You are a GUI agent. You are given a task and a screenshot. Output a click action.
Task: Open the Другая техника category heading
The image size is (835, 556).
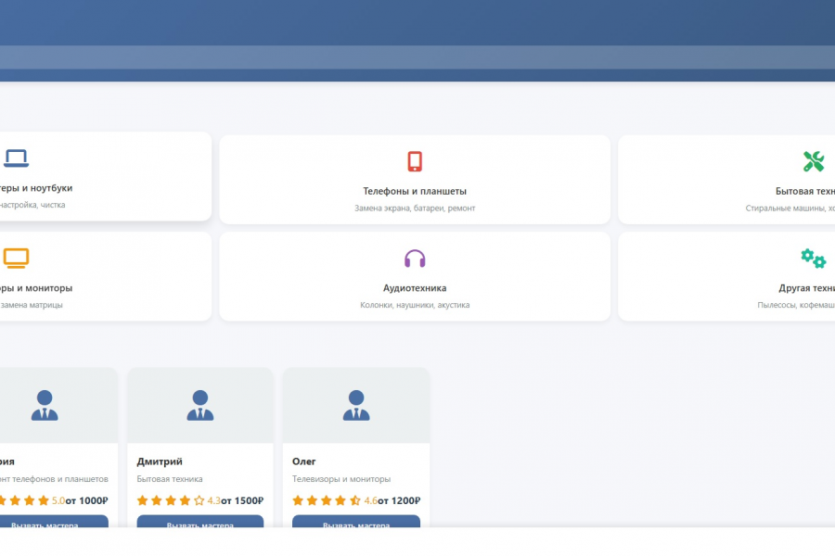coord(807,288)
